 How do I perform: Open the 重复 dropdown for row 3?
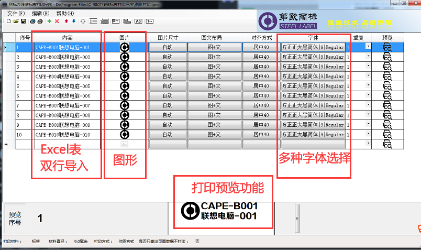[x=368, y=66]
